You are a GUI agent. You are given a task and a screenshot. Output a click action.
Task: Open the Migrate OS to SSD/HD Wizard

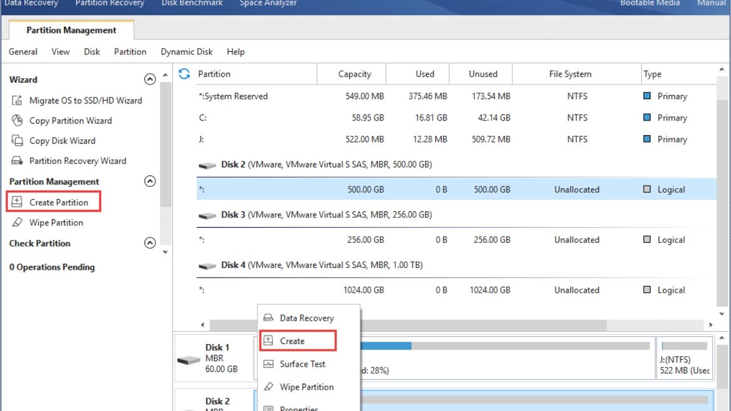tap(77, 100)
